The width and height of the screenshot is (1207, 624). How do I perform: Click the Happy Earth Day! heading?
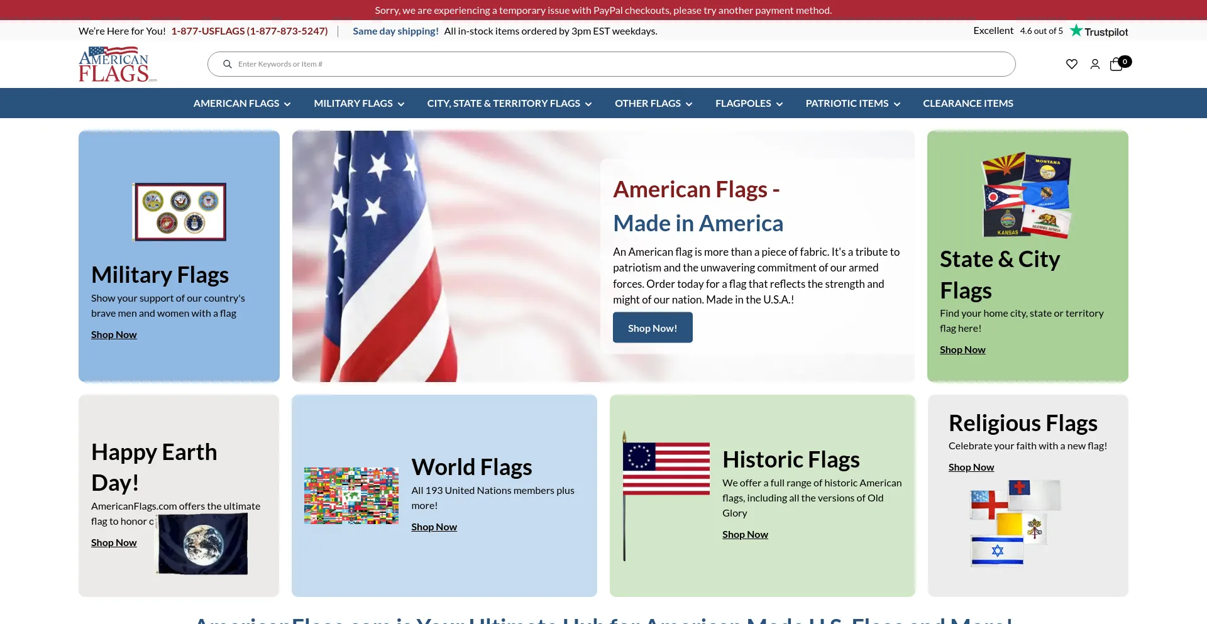point(154,467)
